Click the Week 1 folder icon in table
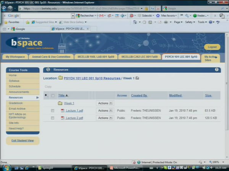This screenshot has width=229, height=171. tap(60, 103)
